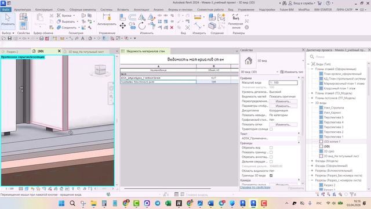Expand Планы потолков (ПП_Модель) node
The height and width of the screenshot is (209, 371).
[312, 98]
